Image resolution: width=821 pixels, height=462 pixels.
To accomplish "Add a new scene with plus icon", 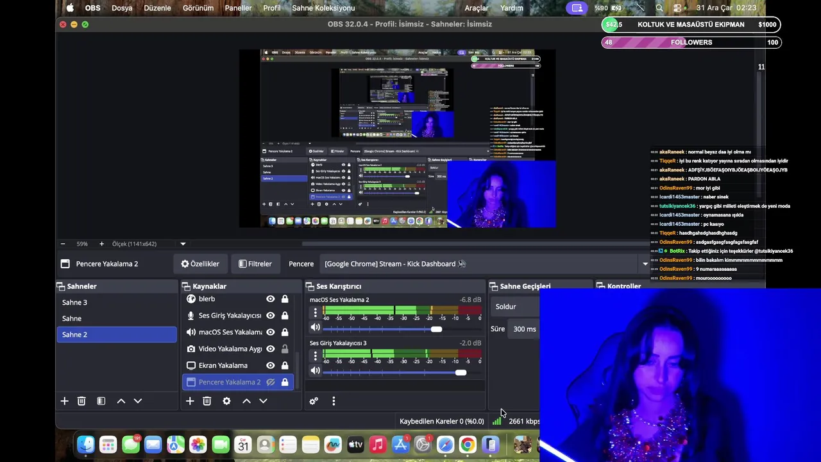I will (x=64, y=401).
